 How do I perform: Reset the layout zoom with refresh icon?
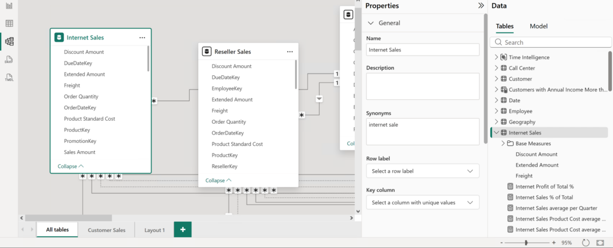pos(585,243)
